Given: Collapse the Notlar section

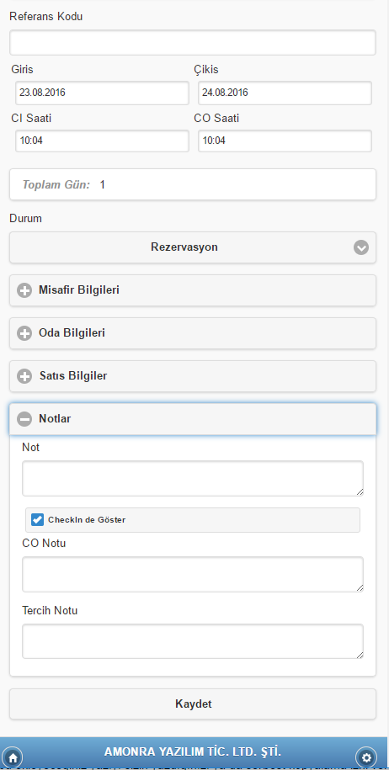Looking at the screenshot, I should pos(193,419).
